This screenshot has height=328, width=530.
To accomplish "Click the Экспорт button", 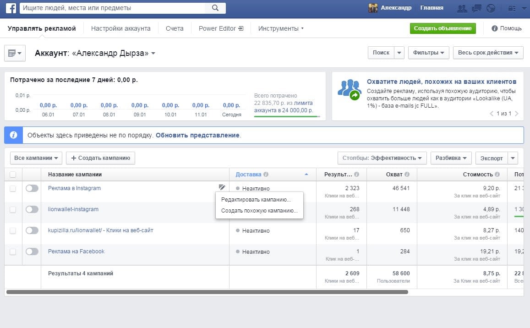I will pyautogui.click(x=492, y=158).
